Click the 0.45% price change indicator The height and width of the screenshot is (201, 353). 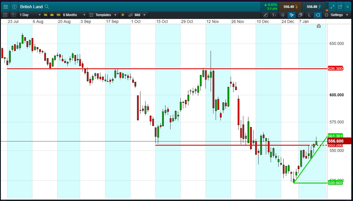pyautogui.click(x=271, y=5)
